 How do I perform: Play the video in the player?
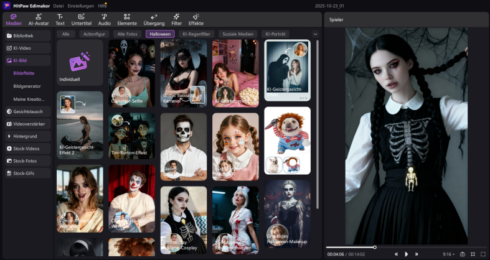click(406, 254)
